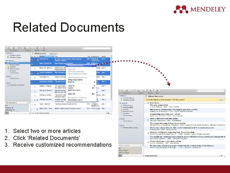Click details pane icon at right window bottom-right
The image size is (230, 173).
221,156
